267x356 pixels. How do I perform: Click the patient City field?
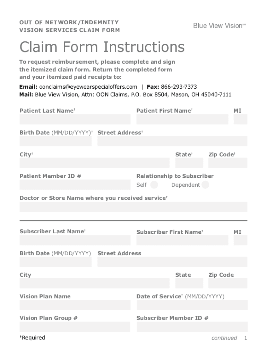coord(94,163)
